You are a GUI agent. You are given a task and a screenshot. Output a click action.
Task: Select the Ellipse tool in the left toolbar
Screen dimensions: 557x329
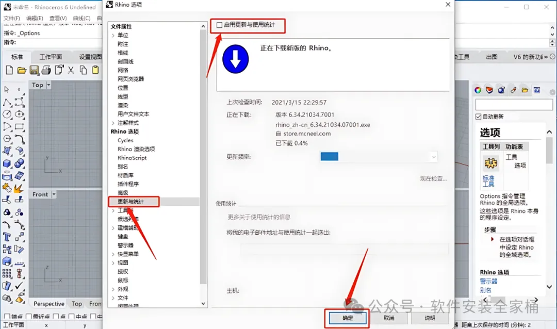pos(20,114)
